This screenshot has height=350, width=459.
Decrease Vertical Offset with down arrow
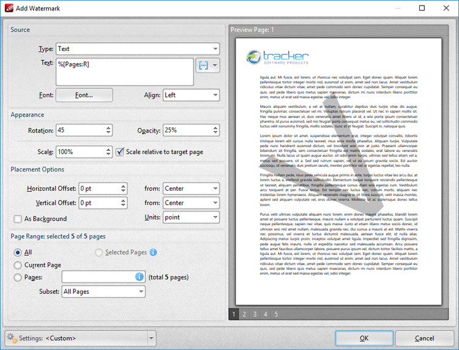(x=123, y=205)
